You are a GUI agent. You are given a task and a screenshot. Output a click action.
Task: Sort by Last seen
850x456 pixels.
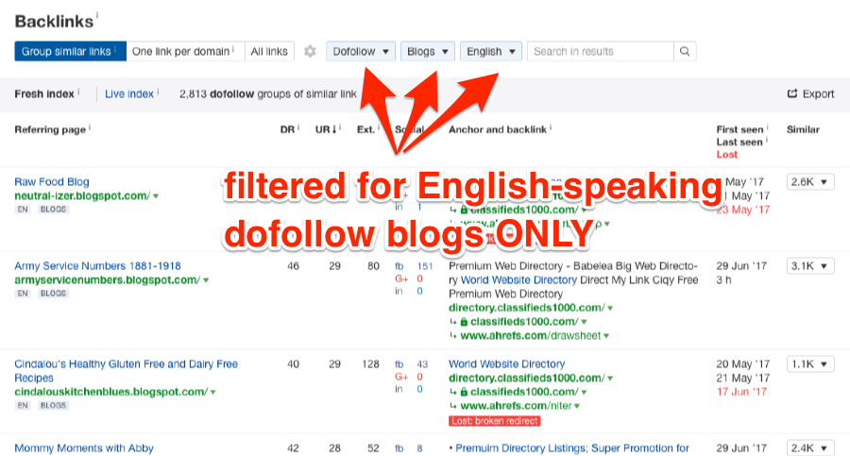[x=739, y=142]
